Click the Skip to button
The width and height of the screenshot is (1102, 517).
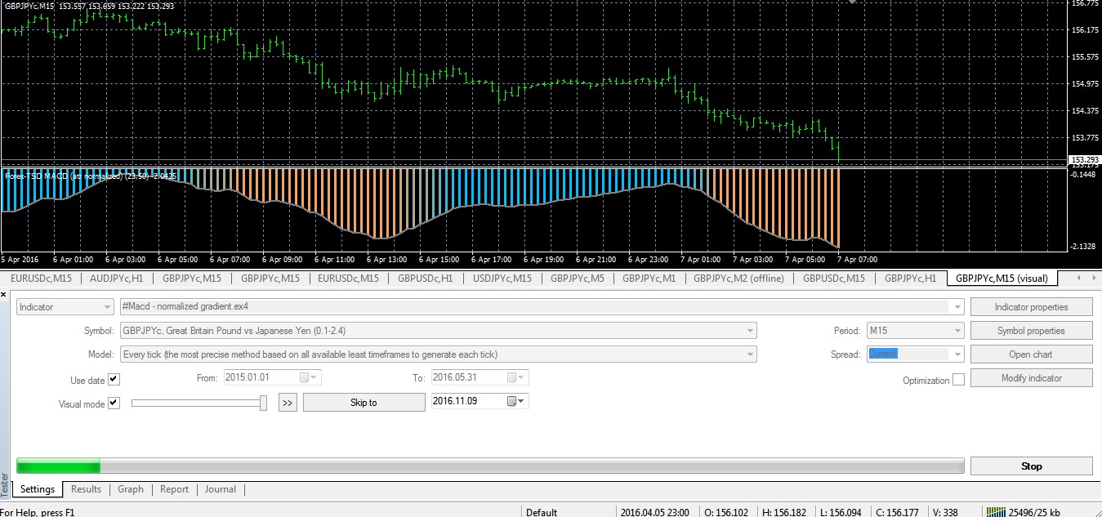364,403
